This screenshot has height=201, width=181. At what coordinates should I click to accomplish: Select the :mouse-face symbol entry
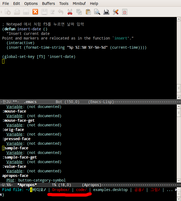(14, 111)
